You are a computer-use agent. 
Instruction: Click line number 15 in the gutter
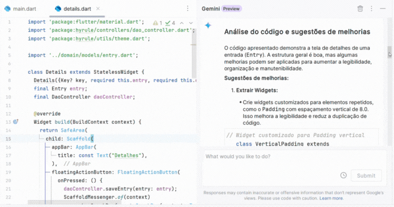click(8, 139)
